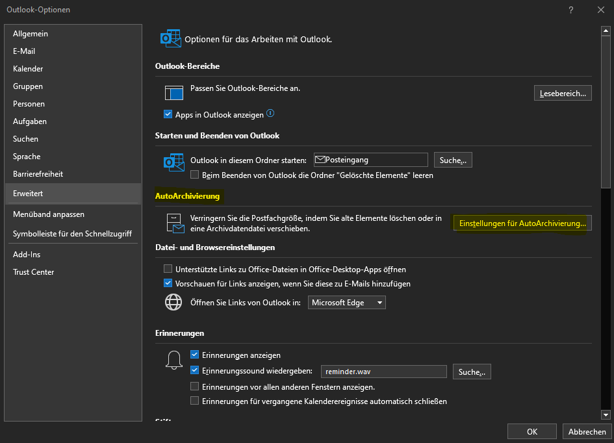This screenshot has width=614, height=443.
Task: Open Einstellungen für AutoArchivierung
Action: (522, 223)
